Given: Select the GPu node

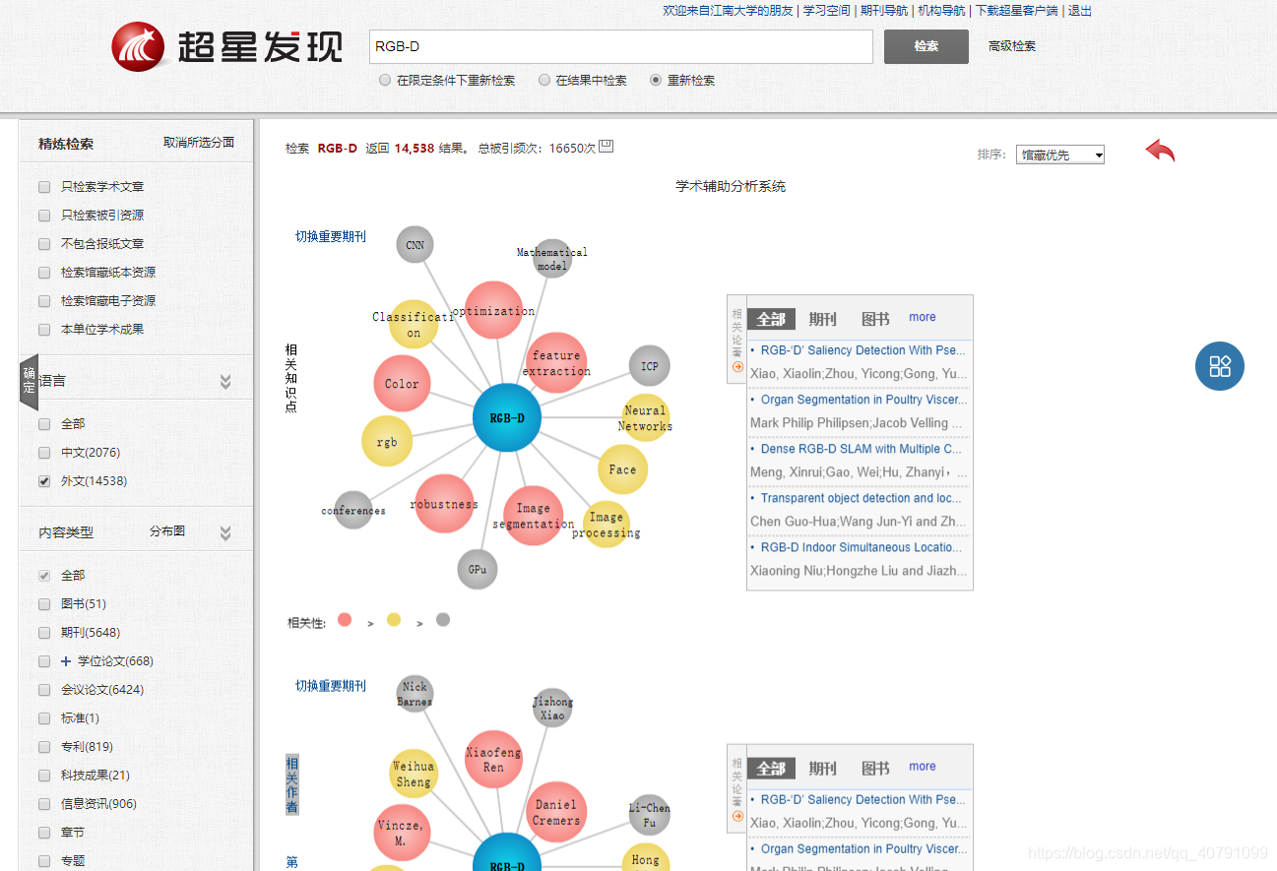Looking at the screenshot, I should tap(478, 569).
